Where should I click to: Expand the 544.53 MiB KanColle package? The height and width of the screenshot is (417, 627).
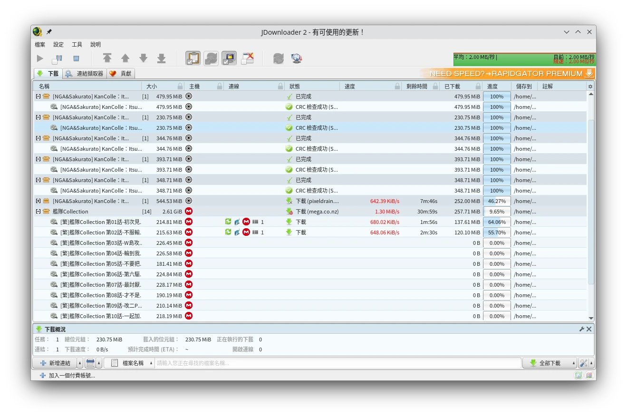(39, 201)
